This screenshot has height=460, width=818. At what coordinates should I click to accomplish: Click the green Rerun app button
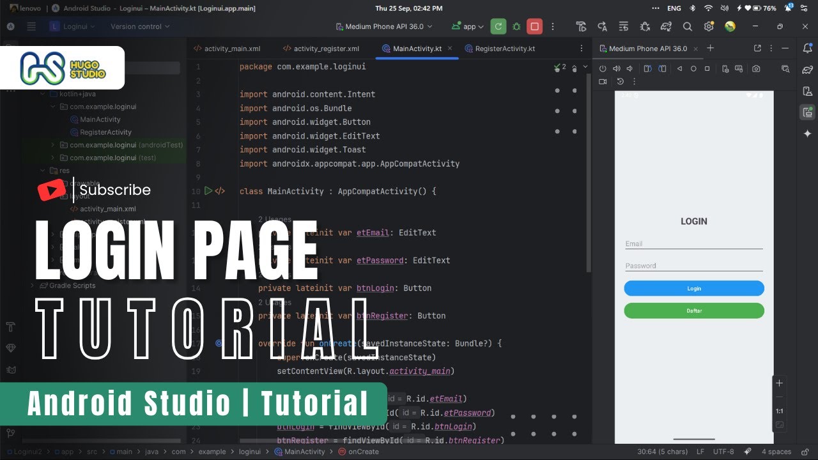(x=498, y=26)
